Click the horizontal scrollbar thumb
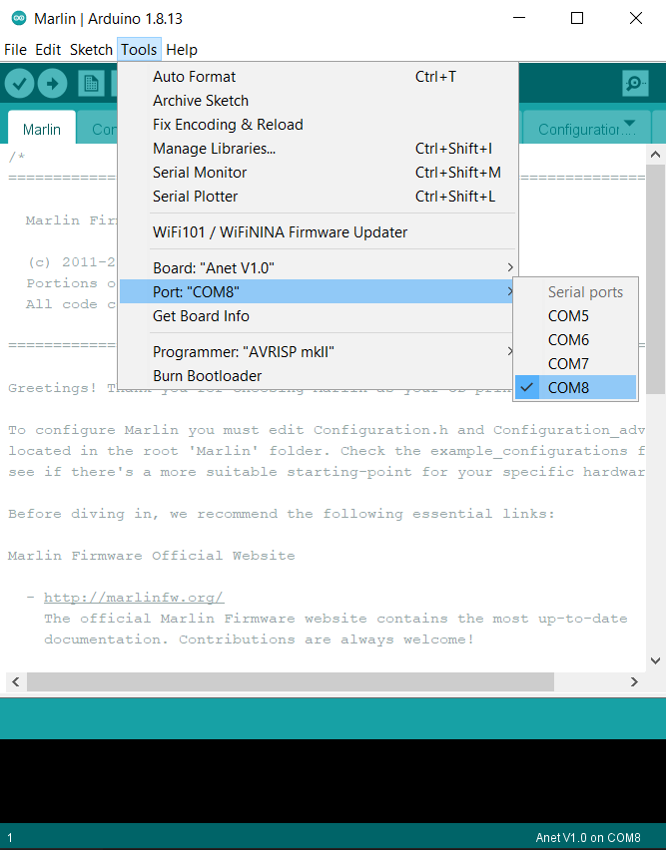666x850 pixels. [x=291, y=682]
